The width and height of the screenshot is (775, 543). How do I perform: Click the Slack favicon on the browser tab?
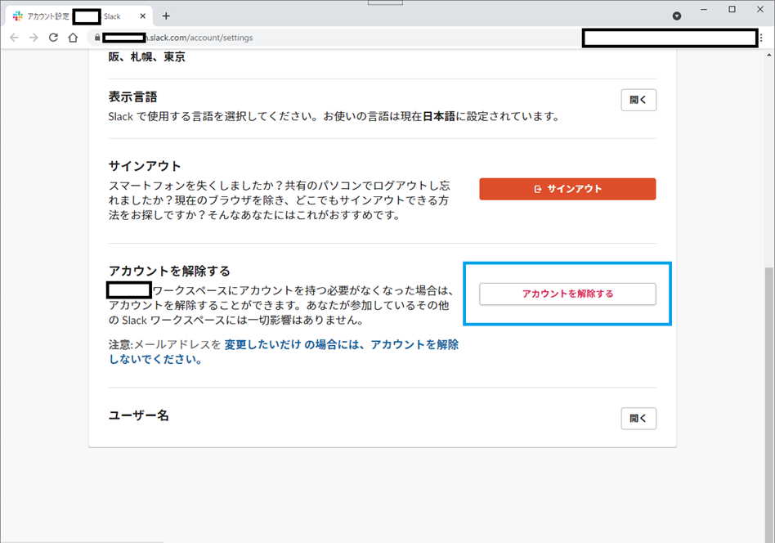[17, 15]
